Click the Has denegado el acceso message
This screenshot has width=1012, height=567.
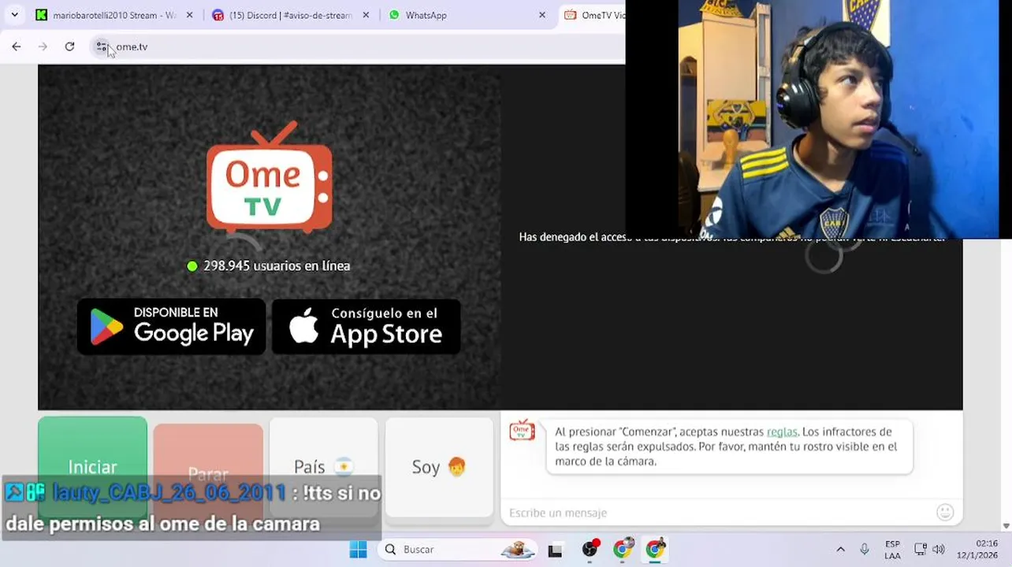click(x=731, y=237)
